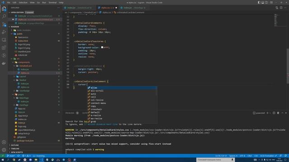Open the Selection menu

23,3
